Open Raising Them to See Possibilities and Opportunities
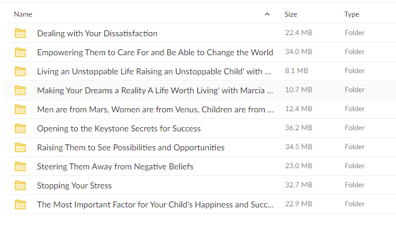 (131, 147)
